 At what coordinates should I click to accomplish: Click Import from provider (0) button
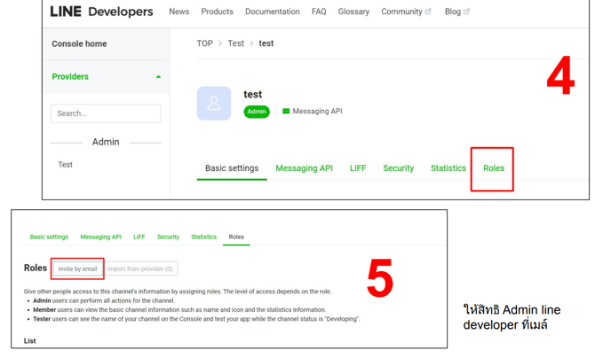140,269
